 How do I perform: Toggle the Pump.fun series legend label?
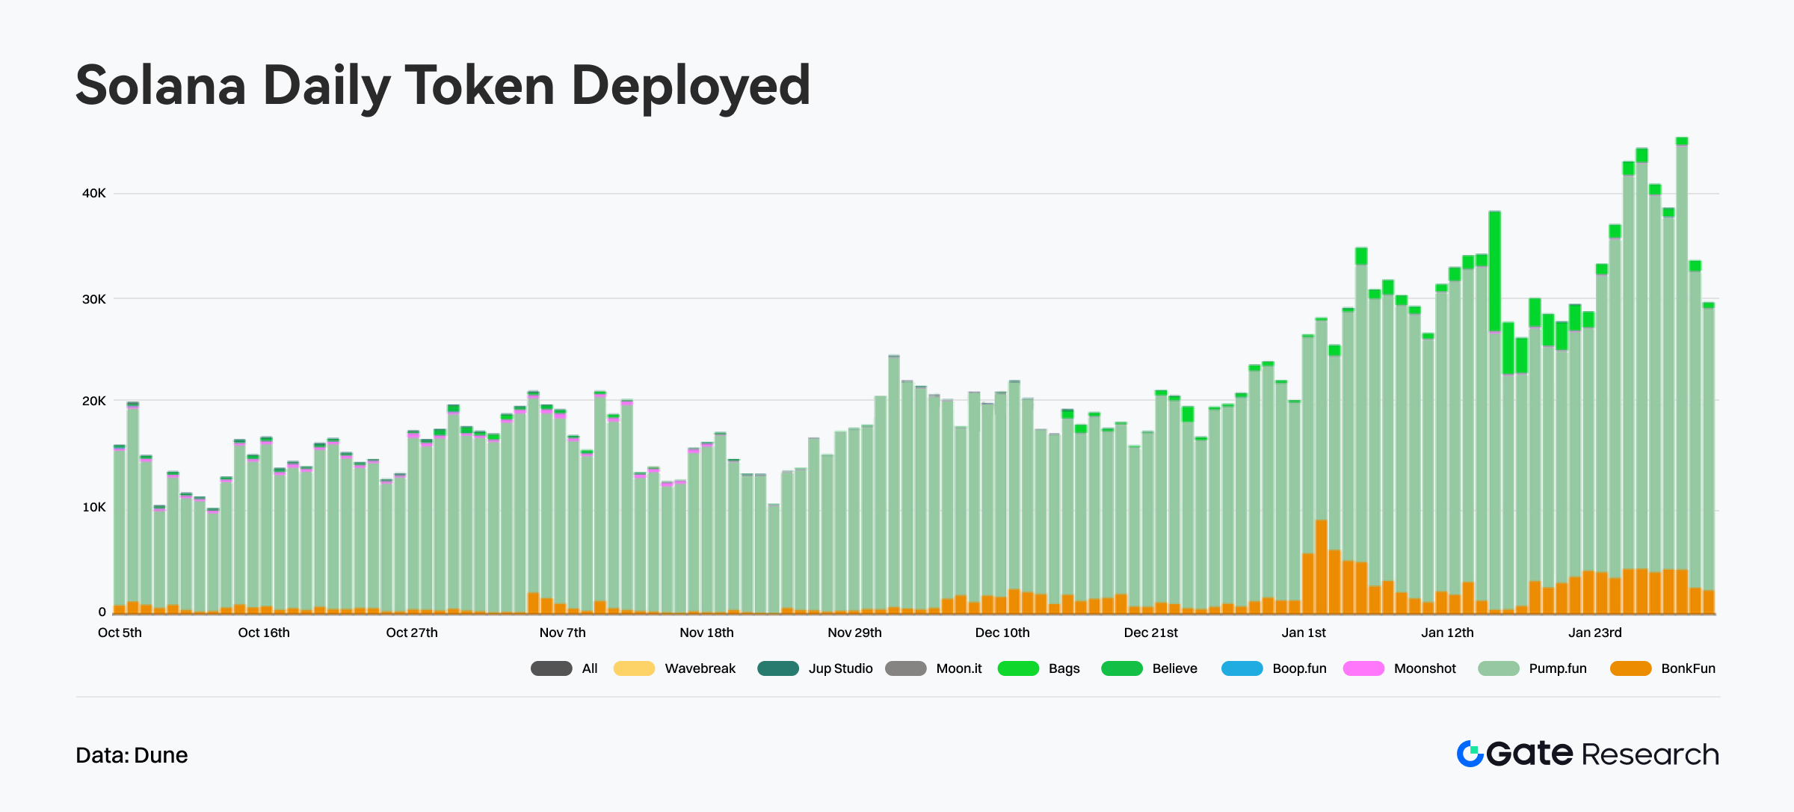1557,668
